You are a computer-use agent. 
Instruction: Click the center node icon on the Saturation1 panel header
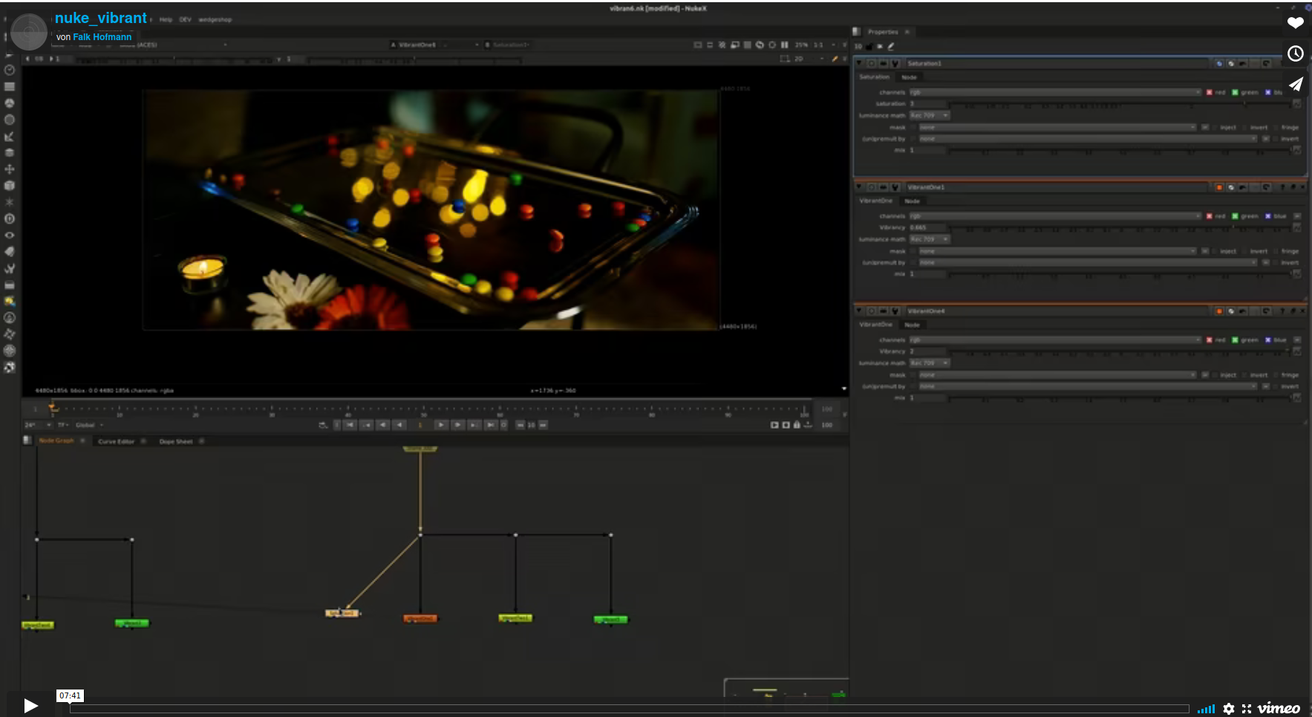(x=871, y=62)
